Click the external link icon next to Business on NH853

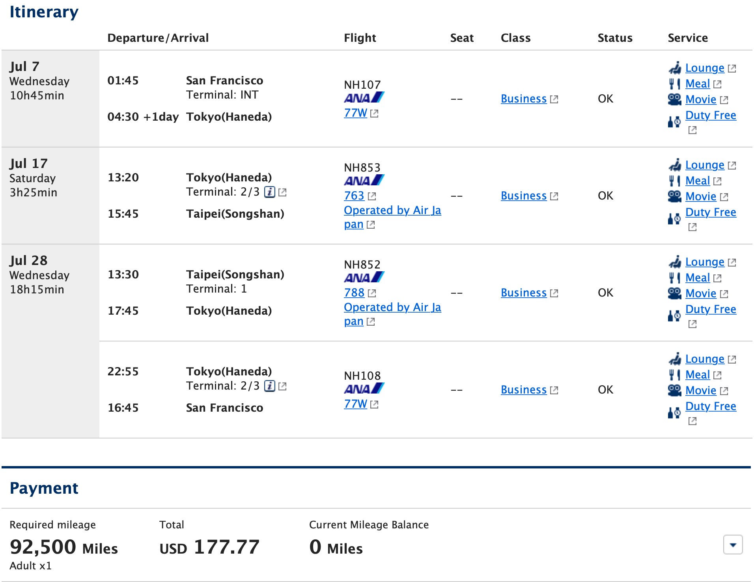point(554,196)
